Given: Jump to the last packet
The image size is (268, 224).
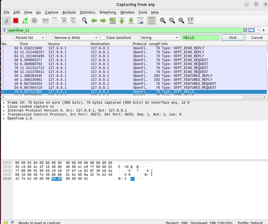Looking at the screenshot, I should [131, 21].
